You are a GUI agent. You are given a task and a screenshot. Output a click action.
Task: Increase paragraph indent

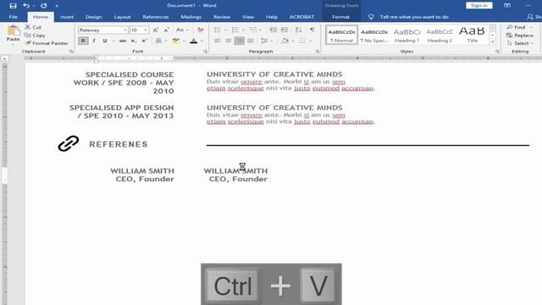285,30
